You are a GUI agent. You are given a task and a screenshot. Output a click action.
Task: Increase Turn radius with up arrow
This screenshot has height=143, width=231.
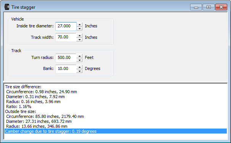(x=79, y=56)
